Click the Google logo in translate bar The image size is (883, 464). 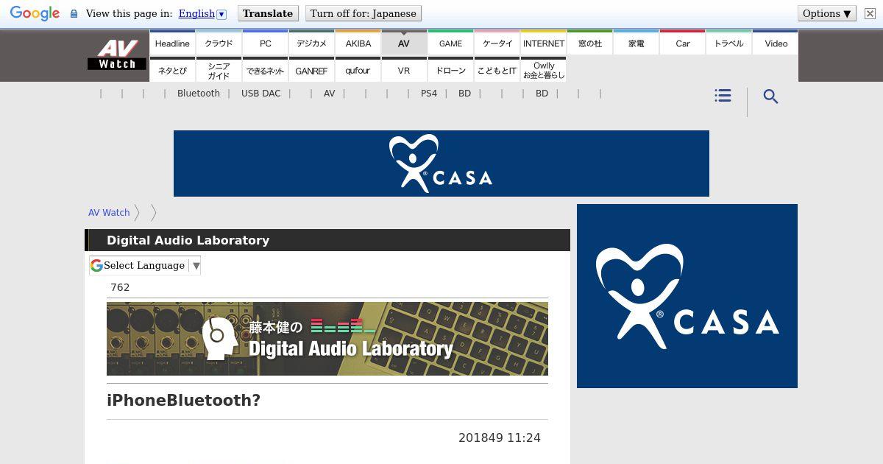click(x=35, y=13)
